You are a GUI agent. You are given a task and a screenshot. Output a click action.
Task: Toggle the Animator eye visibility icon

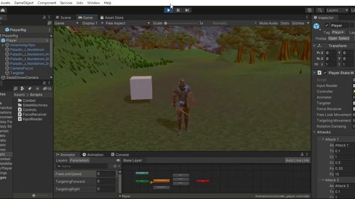(118, 160)
